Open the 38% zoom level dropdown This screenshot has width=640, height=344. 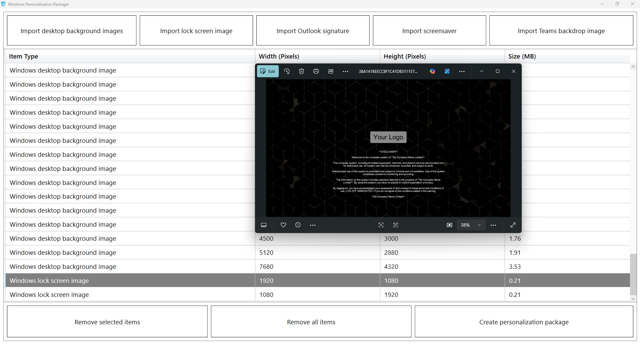471,225
